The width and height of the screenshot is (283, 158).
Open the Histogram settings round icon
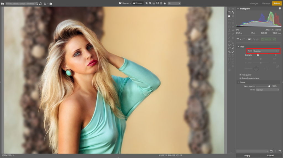[x=280, y=9]
